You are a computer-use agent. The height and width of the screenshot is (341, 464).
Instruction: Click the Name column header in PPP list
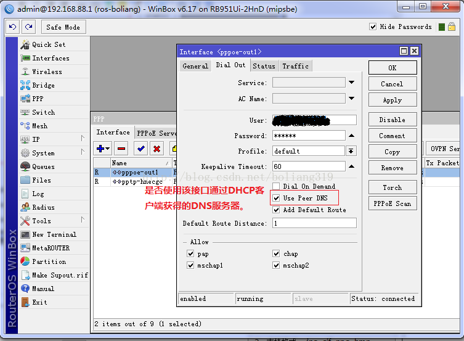[141, 163]
